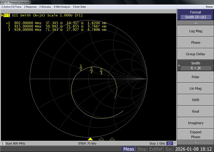Click the filled yellow stimulus marker indicator
Image resolution: width=214 pixels, height=152 pixels.
[x=90, y=139]
